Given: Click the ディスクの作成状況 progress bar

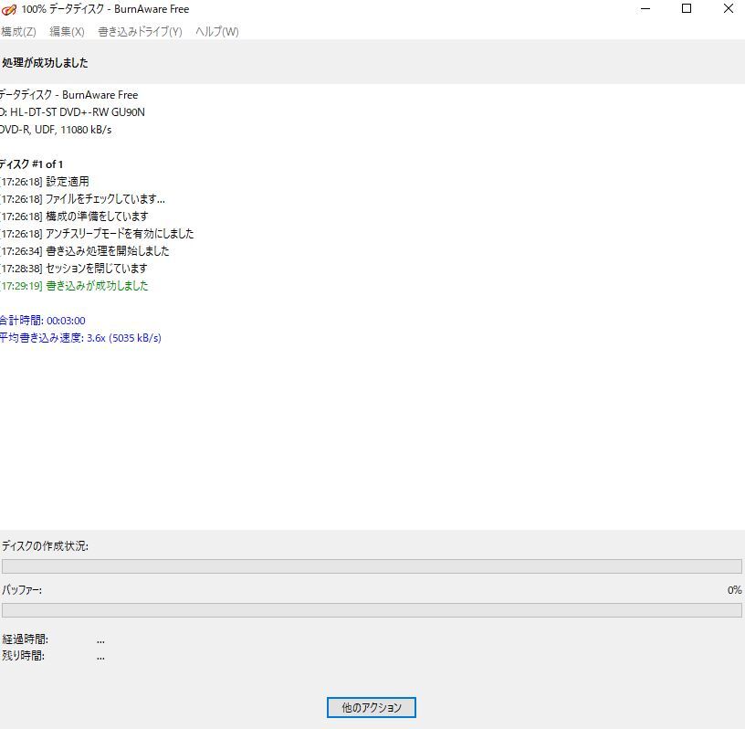Looking at the screenshot, I should tap(372, 566).
